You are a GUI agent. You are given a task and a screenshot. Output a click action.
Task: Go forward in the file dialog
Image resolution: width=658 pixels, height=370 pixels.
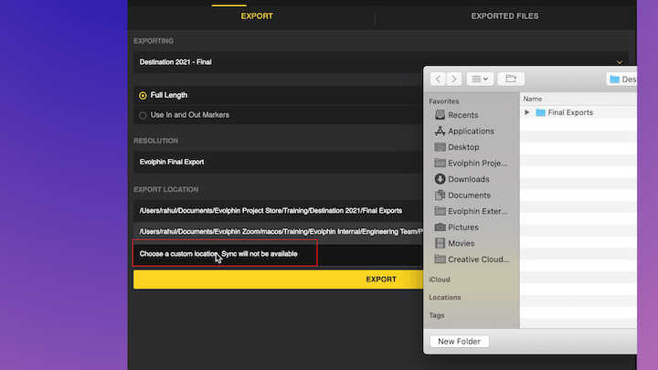pyautogui.click(x=453, y=79)
